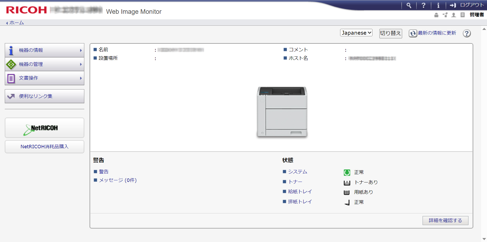Click the RICOH logo
Viewport: 487px width, 242px height.
click(x=26, y=10)
